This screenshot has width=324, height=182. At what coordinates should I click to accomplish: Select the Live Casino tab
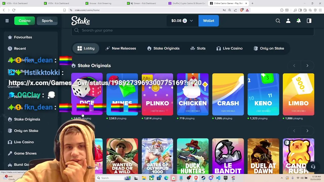pos(229,48)
